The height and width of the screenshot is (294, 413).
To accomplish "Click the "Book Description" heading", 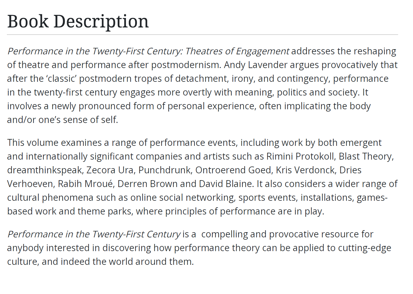I will coord(78,21).
